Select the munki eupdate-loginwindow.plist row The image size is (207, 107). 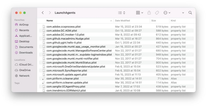pos(116,55)
